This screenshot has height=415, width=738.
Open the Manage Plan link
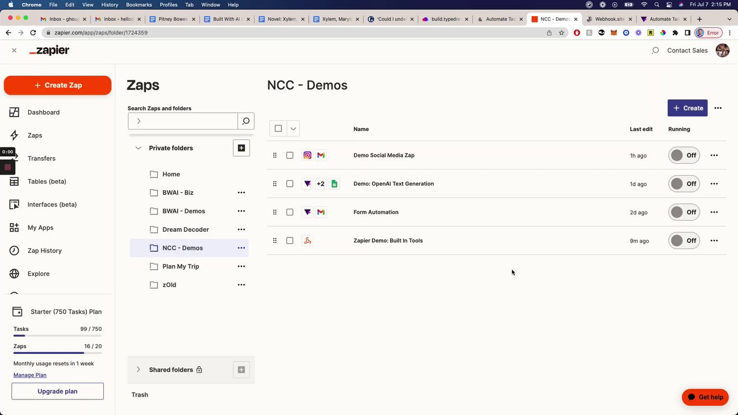tap(30, 375)
